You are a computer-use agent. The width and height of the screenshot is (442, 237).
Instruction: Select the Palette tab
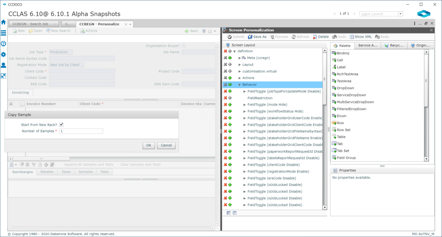343,45
